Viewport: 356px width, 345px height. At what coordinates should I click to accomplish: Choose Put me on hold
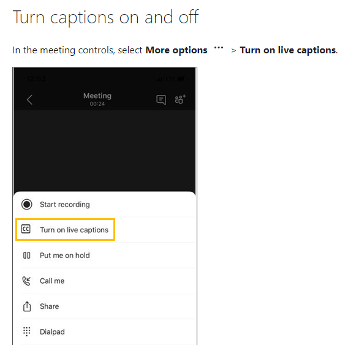(x=65, y=256)
